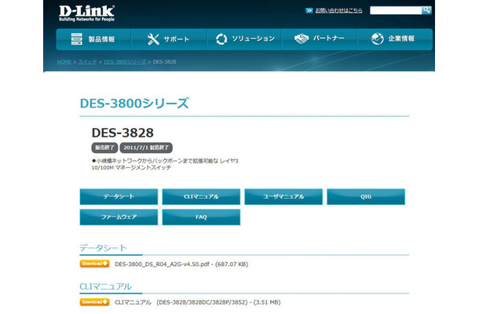The height and width of the screenshot is (314, 479).
Task: Open the 企業情報 menu
Action: click(395, 39)
